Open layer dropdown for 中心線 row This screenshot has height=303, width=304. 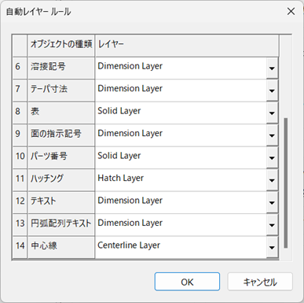(x=272, y=247)
